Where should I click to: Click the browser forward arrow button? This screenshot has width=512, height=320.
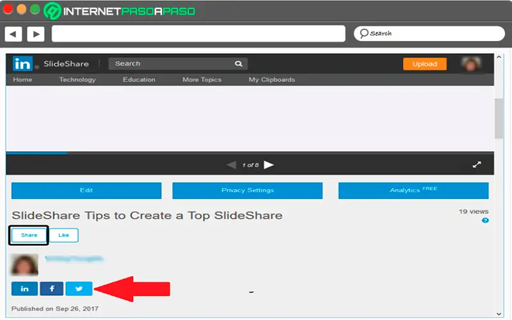point(36,34)
